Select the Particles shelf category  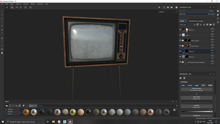[x=10, y=111]
